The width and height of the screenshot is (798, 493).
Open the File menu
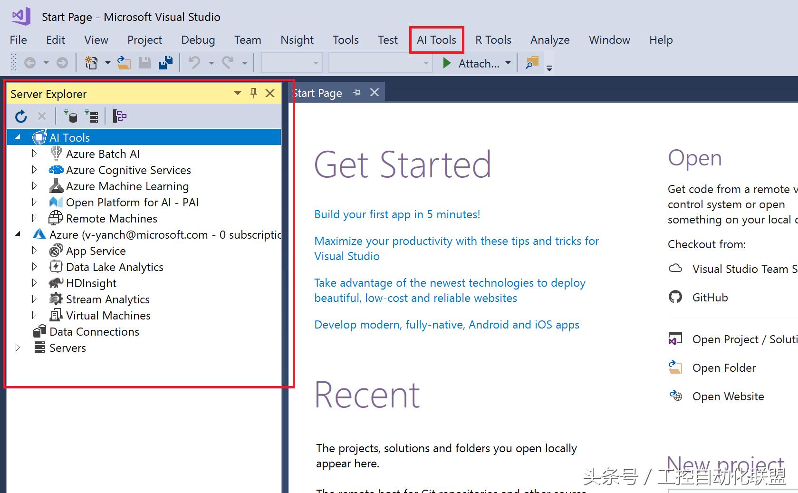[19, 40]
